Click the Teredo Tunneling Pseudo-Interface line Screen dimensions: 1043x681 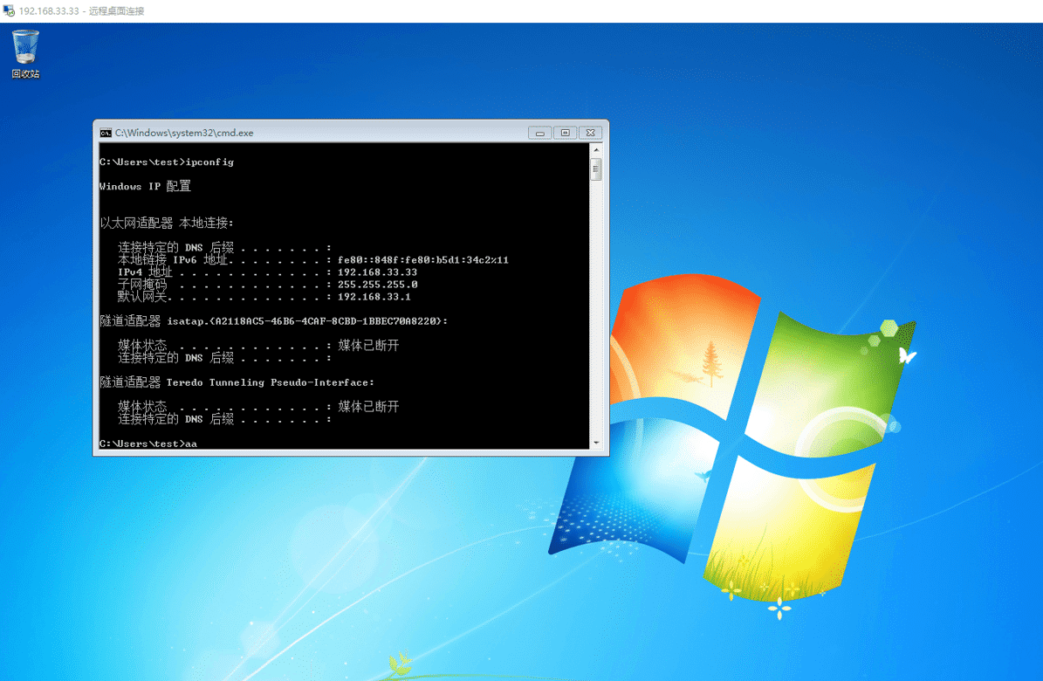click(x=237, y=382)
